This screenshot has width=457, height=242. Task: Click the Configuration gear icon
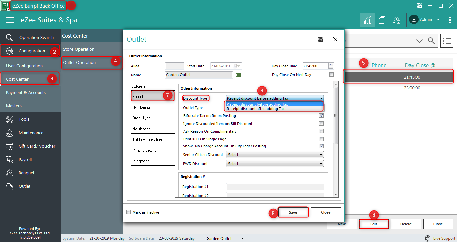[x=9, y=51]
